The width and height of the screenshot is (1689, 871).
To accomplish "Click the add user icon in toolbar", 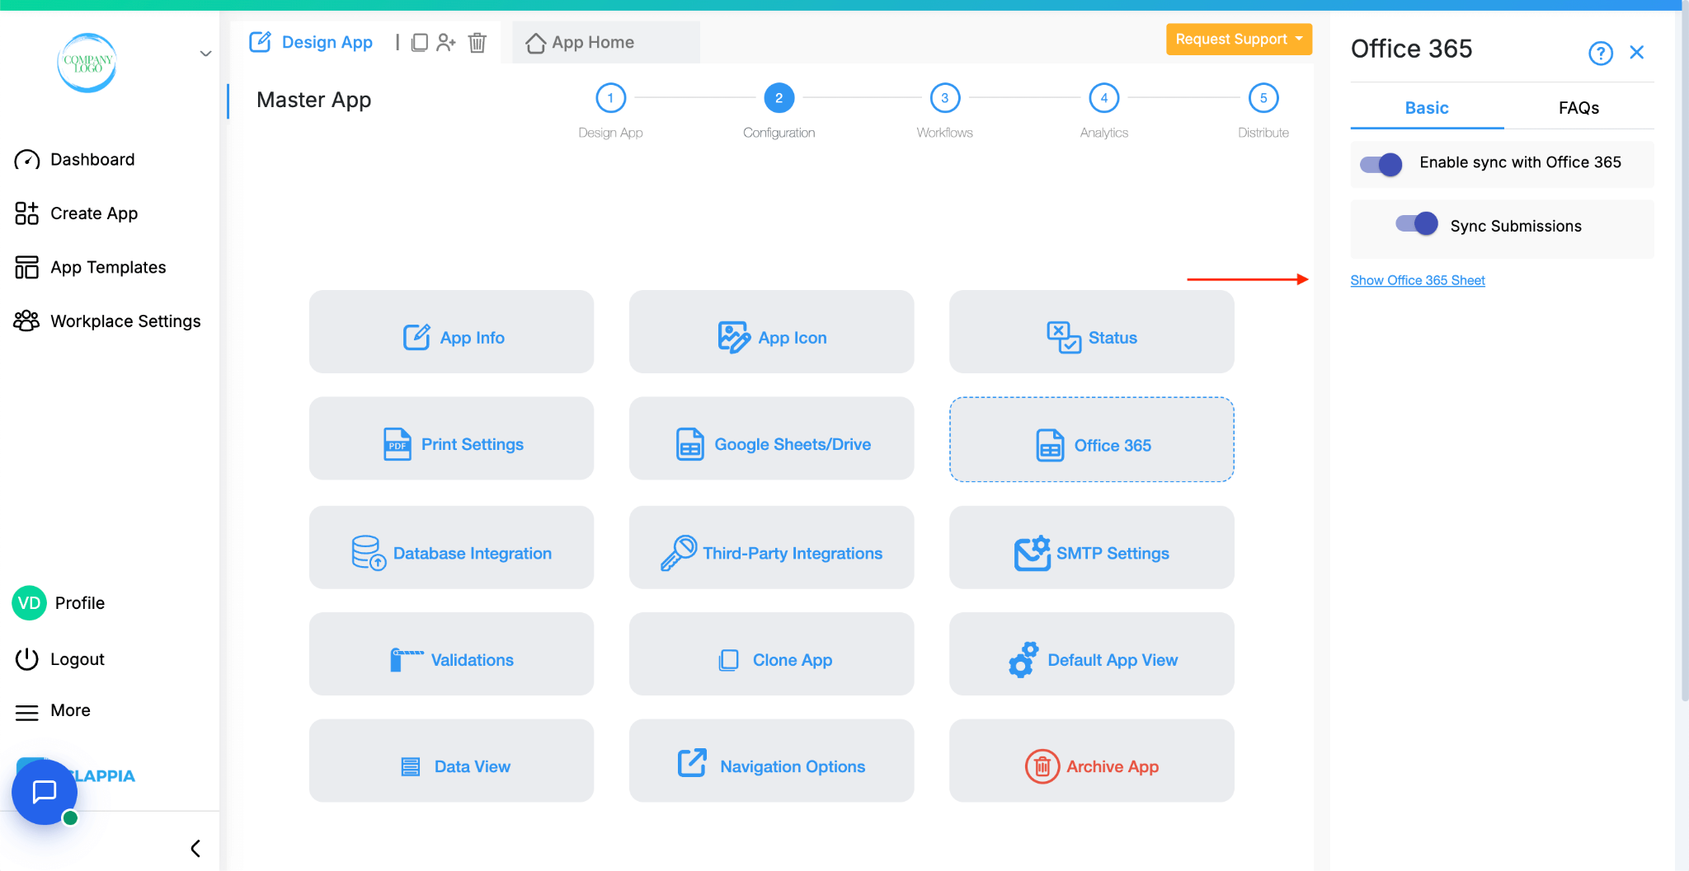I will tap(446, 42).
